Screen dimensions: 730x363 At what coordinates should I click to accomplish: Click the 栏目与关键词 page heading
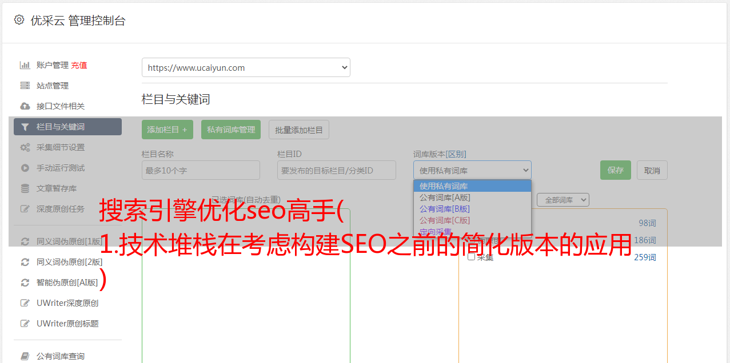pos(176,99)
